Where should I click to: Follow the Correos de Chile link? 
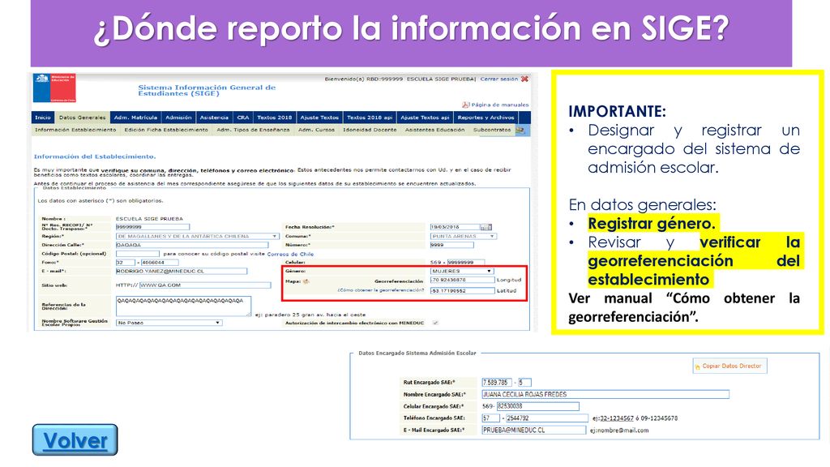pyautogui.click(x=290, y=254)
